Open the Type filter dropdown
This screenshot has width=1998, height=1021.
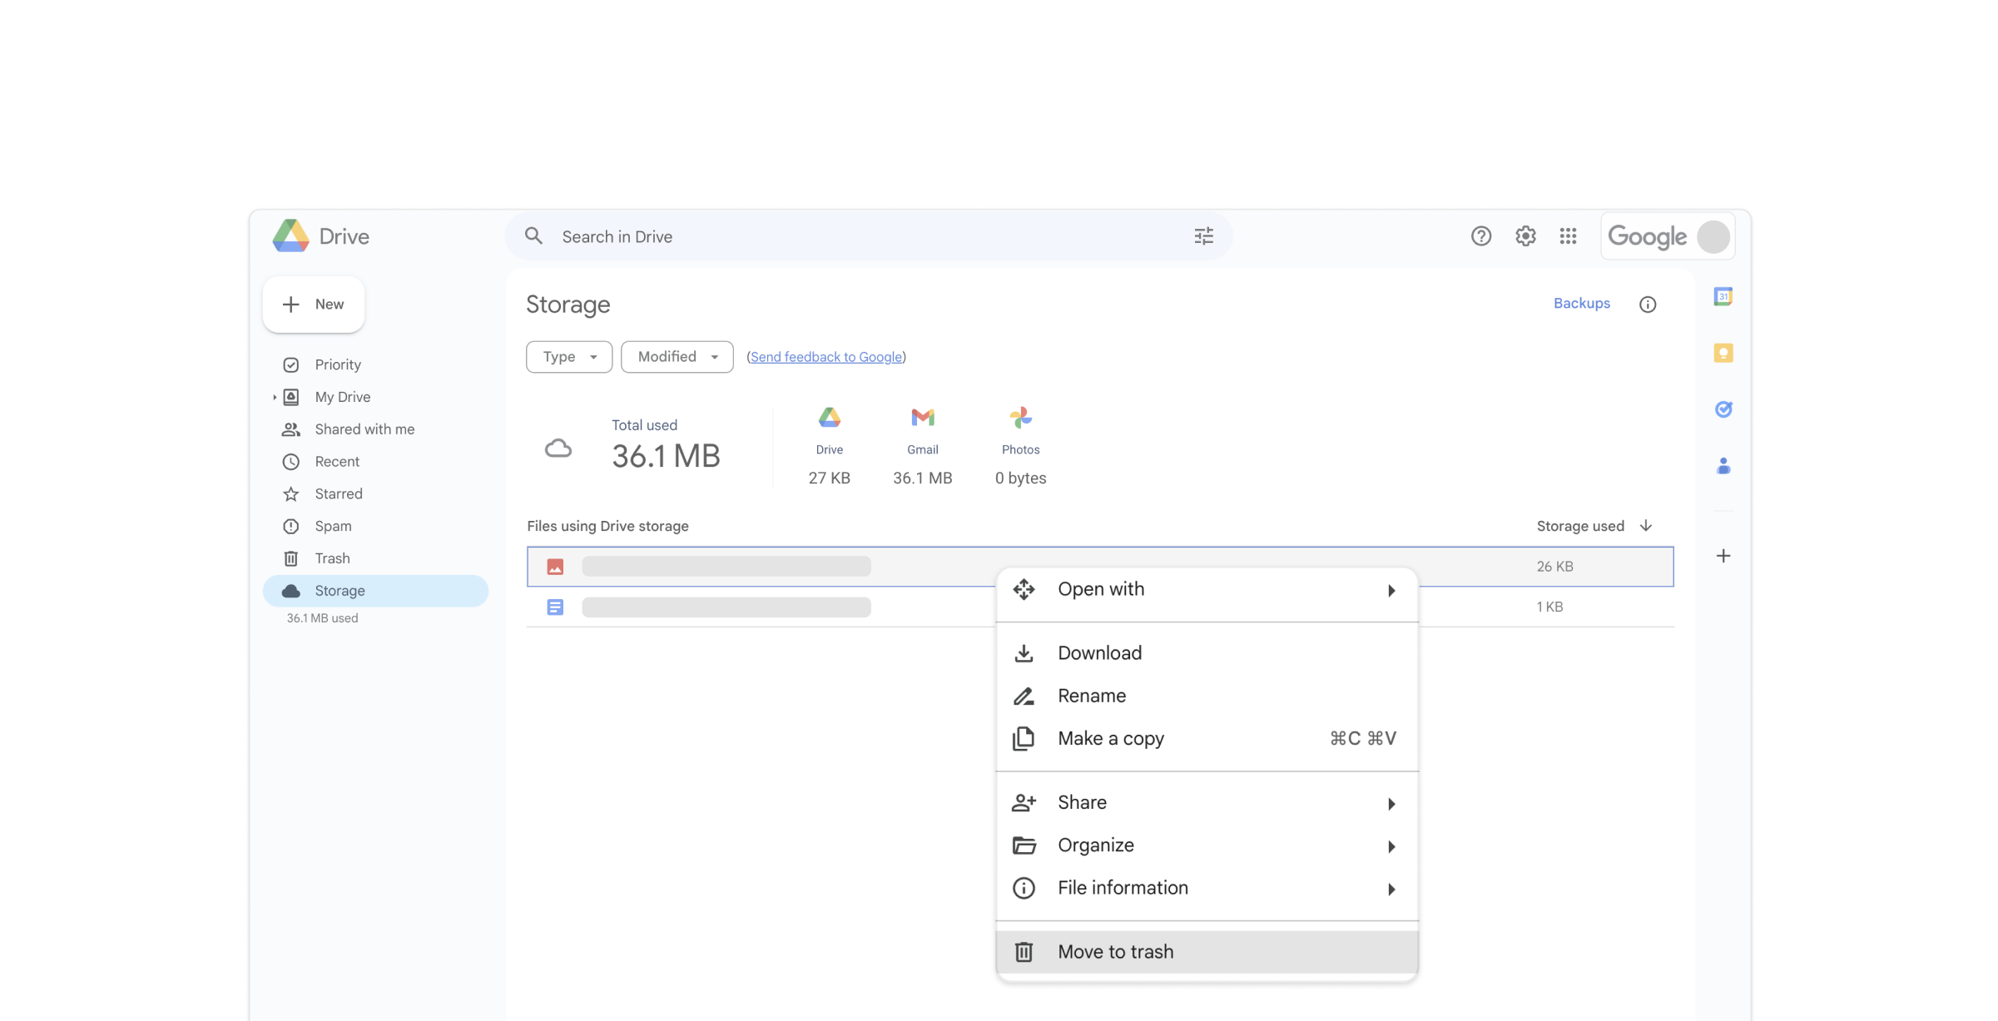pyautogui.click(x=569, y=357)
